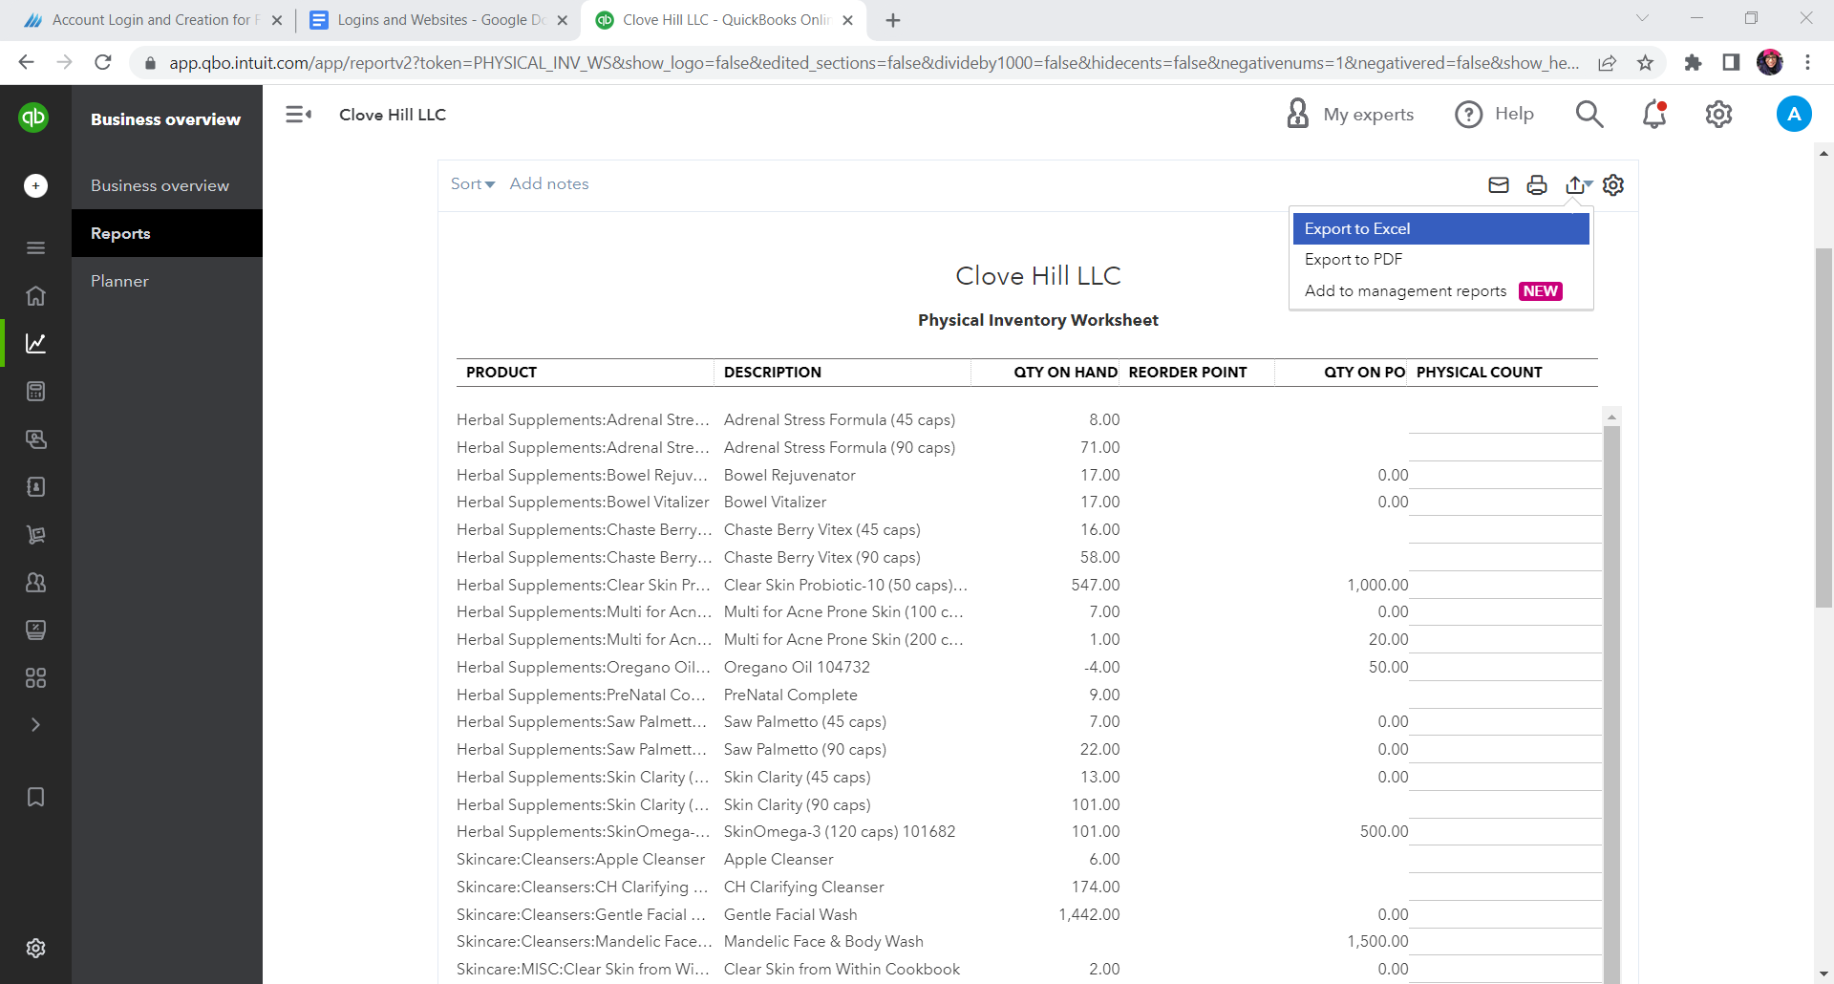
Task: Open the Sort dropdown
Action: point(473,183)
